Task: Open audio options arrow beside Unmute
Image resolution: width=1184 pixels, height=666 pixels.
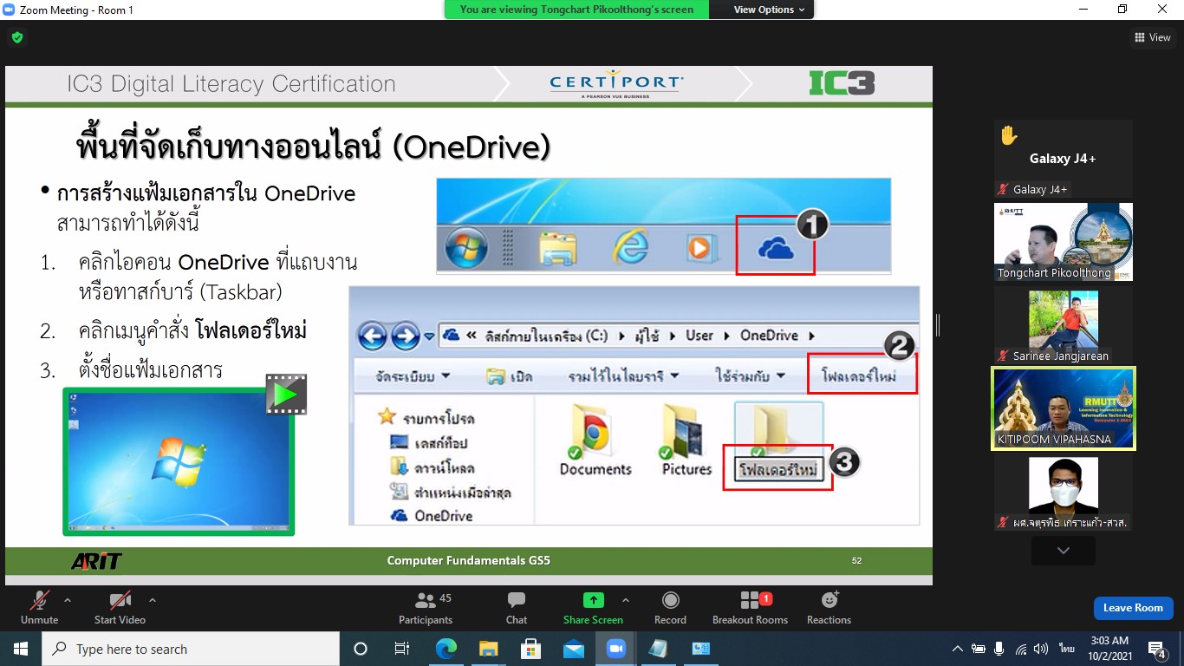Action: 68,600
